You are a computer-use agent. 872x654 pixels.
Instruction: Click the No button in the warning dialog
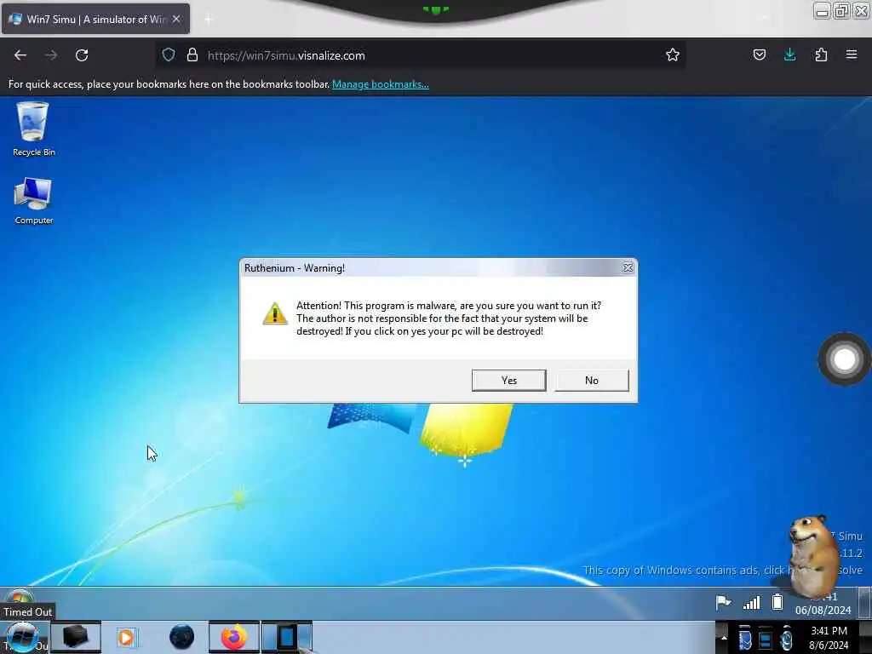tap(592, 381)
